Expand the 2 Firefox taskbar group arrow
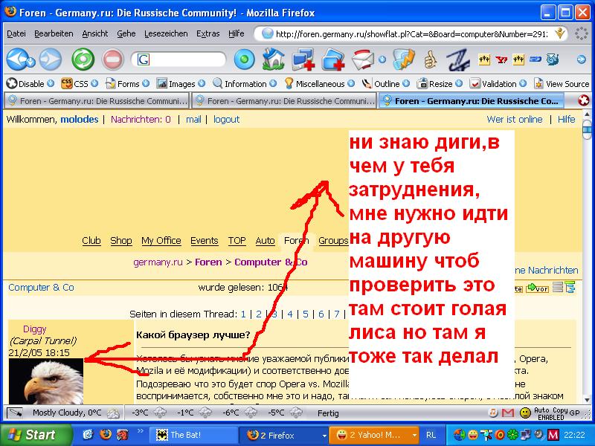The width and height of the screenshot is (595, 446). (x=324, y=436)
